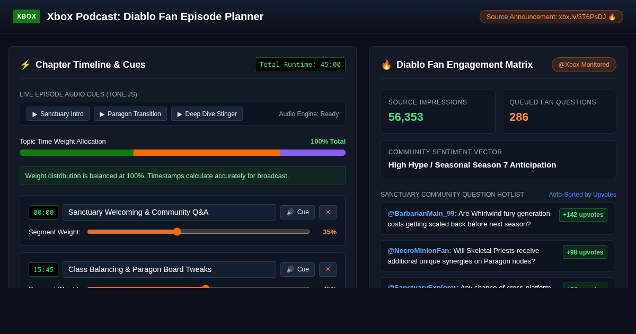Click the purple segment of weight allocation bar

313,153
